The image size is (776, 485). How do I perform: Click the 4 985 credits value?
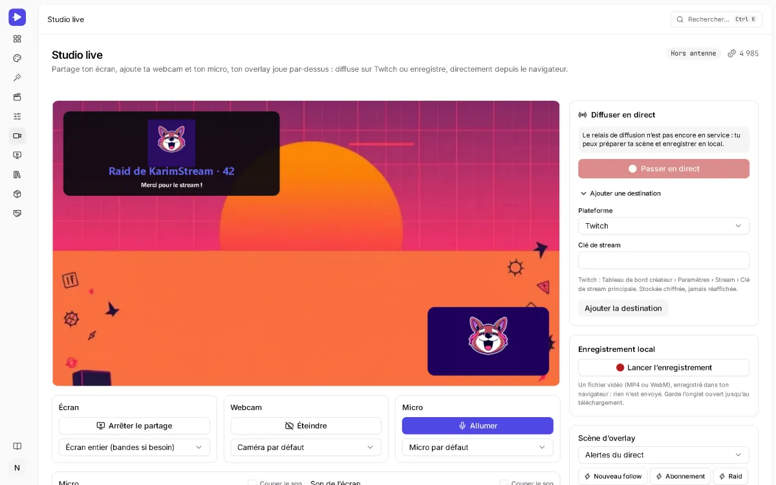pos(749,54)
